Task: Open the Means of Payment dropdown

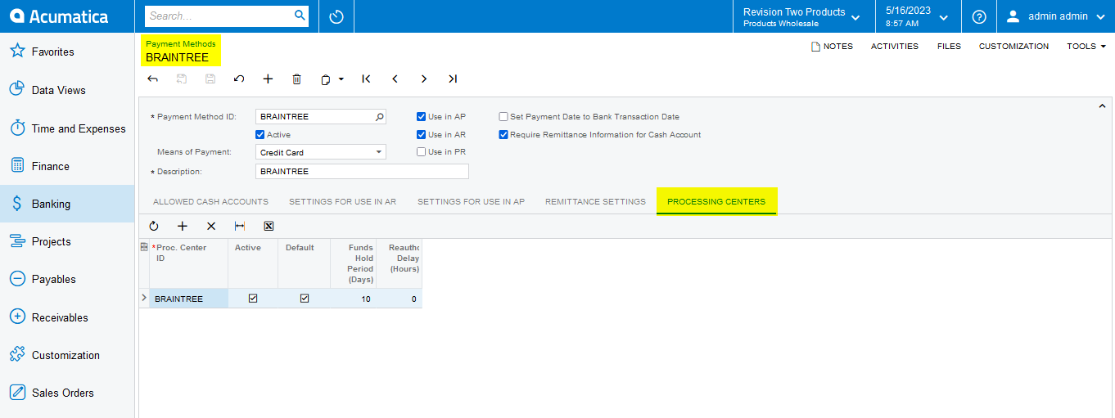Action: click(x=379, y=152)
